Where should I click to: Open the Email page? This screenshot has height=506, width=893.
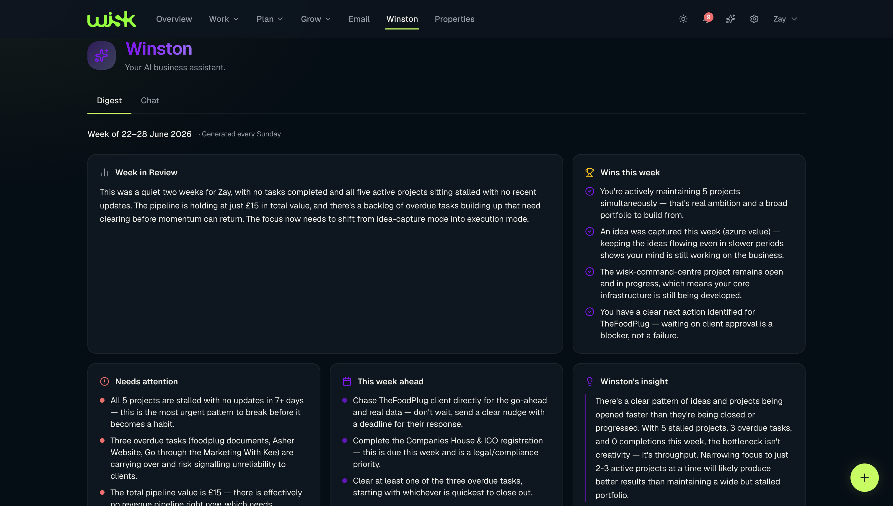[x=359, y=19]
